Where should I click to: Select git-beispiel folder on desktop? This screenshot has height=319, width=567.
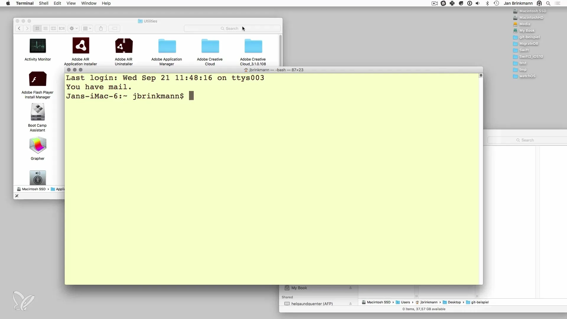[x=527, y=37]
